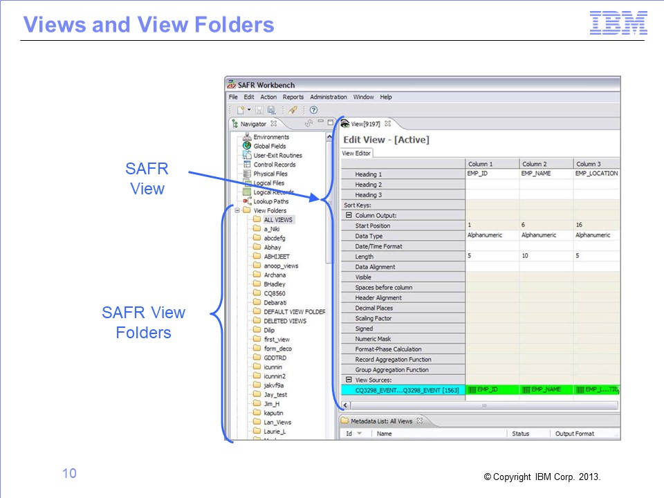This screenshot has height=498, width=664.
Task: Open the Administration menu
Action: point(328,97)
